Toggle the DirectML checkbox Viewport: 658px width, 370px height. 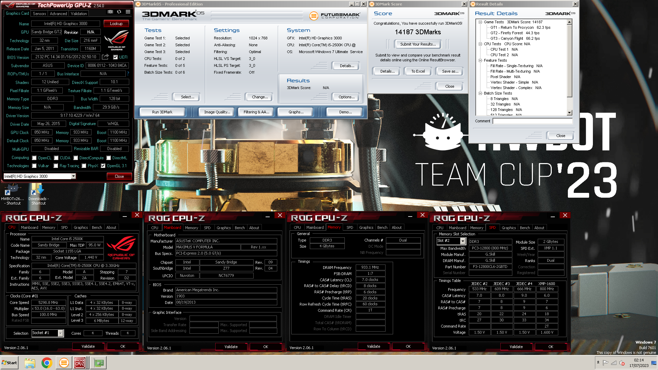tap(109, 158)
